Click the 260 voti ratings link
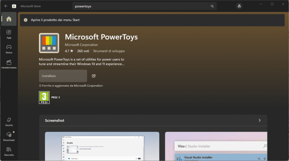The image size is (289, 161). 83,51
